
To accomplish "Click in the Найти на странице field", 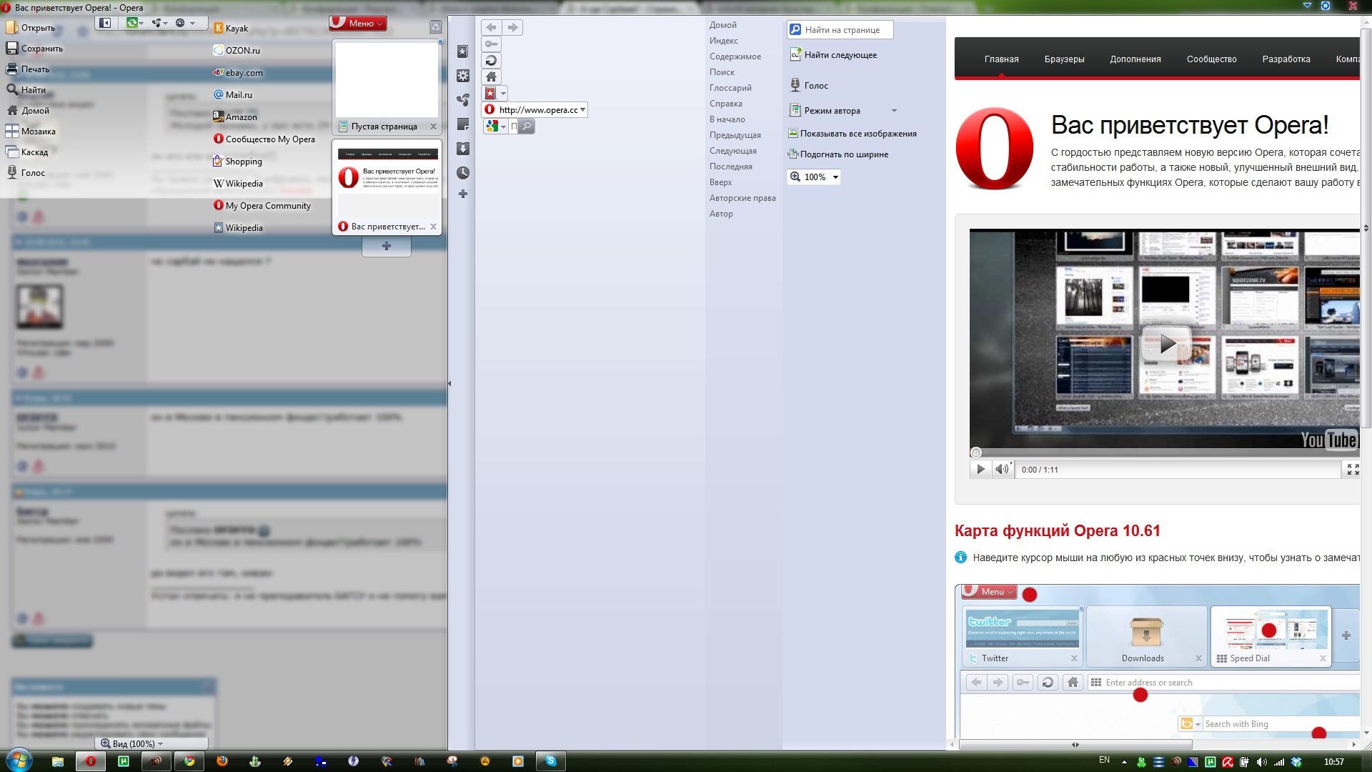I will (x=840, y=30).
